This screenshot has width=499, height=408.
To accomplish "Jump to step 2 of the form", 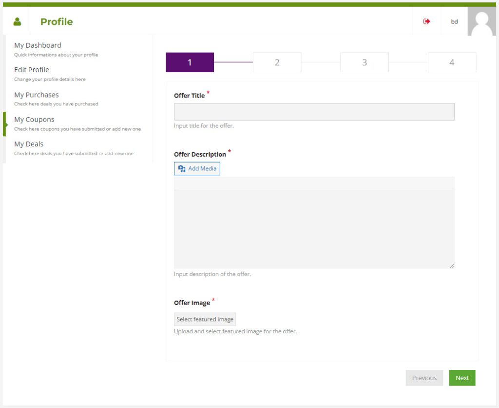I will pyautogui.click(x=277, y=62).
